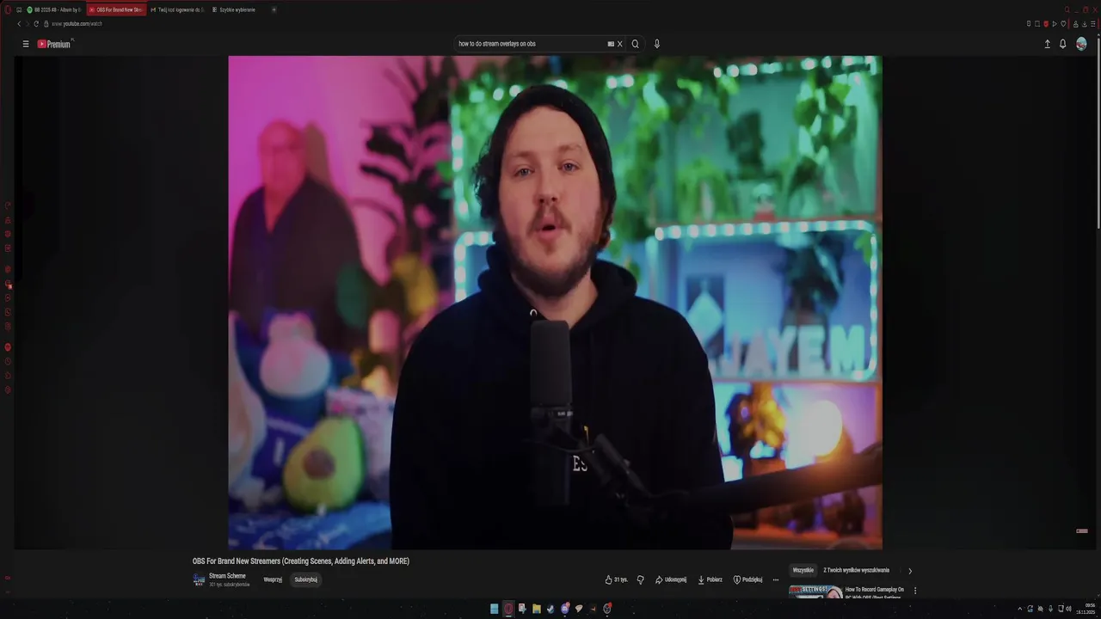
Task: Share the video with Udostępnij
Action: pyautogui.click(x=671, y=579)
